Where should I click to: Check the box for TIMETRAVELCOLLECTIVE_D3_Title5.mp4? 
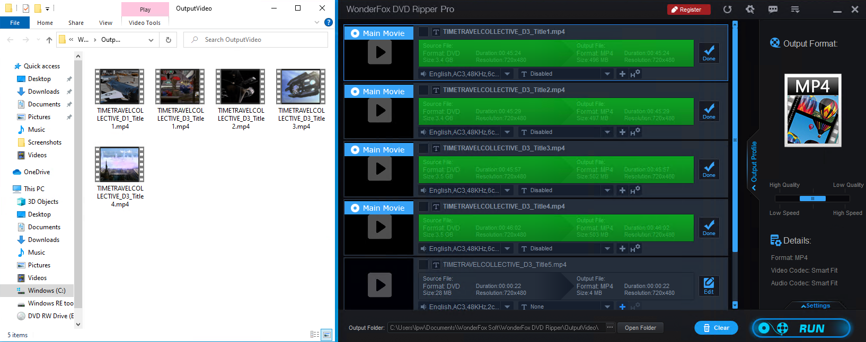click(423, 265)
